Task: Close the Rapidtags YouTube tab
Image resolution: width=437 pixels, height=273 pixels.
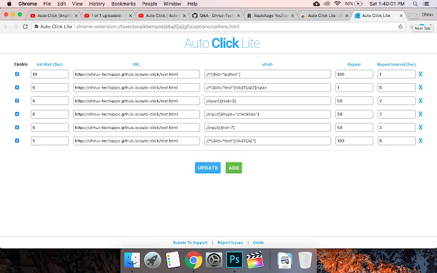Action: (x=292, y=16)
